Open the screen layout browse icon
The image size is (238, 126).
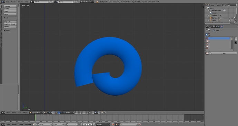32,2
